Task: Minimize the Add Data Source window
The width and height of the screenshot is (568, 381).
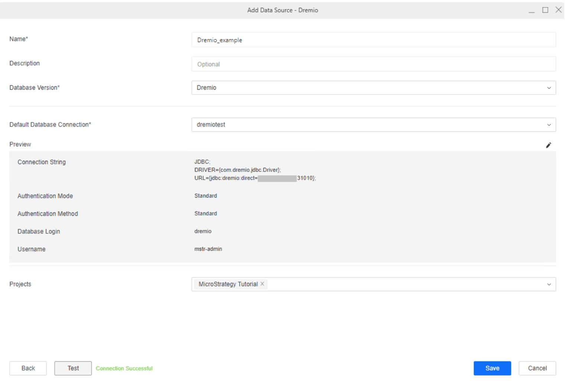Action: [x=532, y=10]
